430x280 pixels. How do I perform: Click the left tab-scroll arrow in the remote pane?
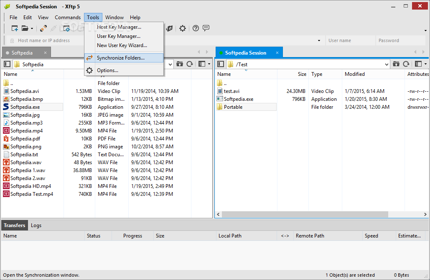pos(415,52)
